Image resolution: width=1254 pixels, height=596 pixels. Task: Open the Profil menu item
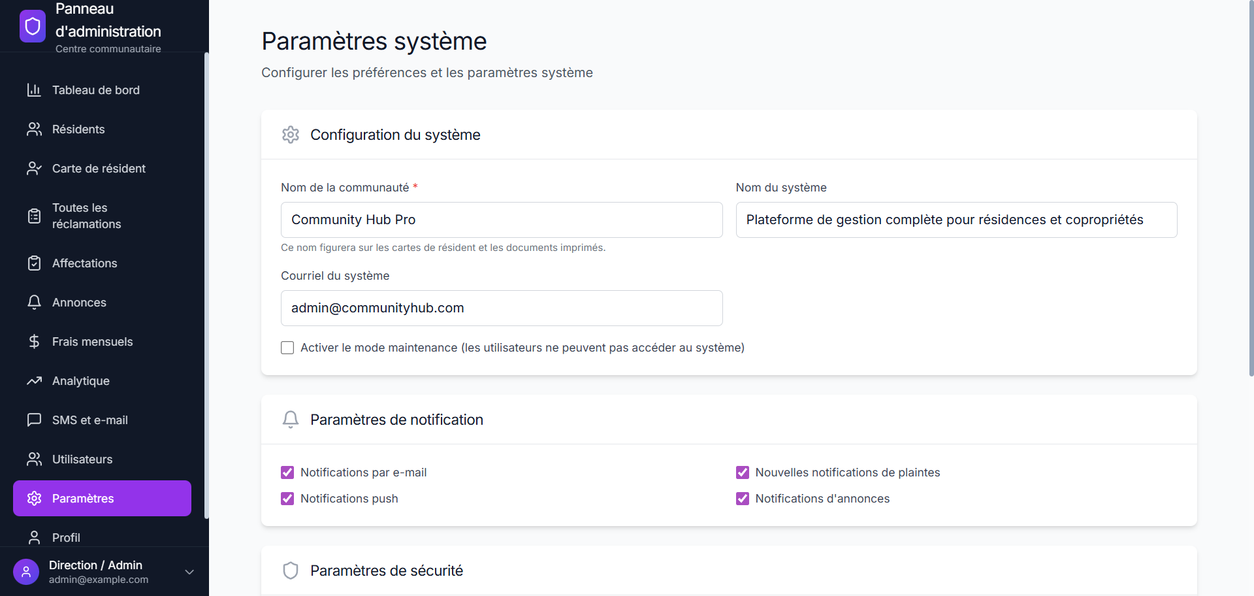[65, 537]
